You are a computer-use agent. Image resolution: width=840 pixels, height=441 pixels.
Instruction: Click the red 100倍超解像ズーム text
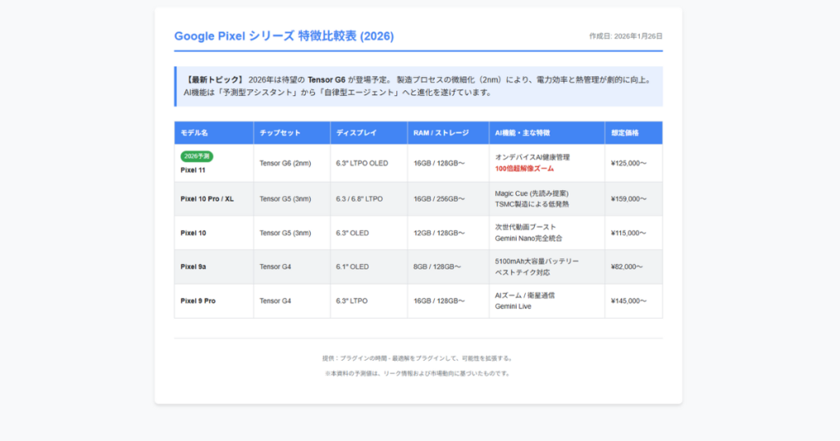(x=524, y=169)
